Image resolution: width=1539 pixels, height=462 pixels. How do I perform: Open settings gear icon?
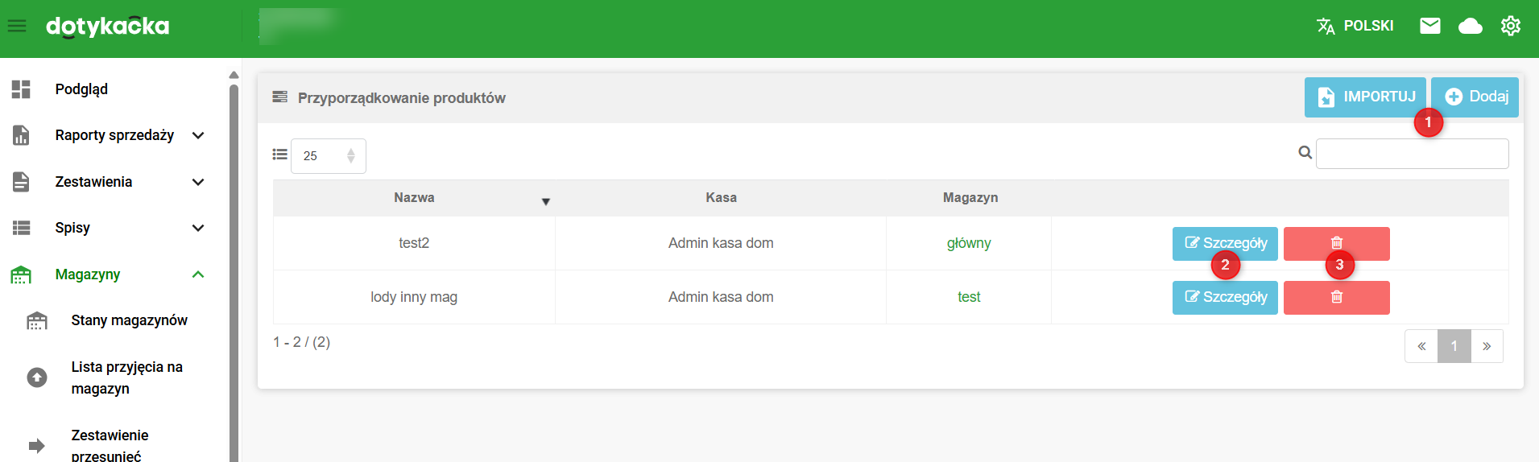1510,26
